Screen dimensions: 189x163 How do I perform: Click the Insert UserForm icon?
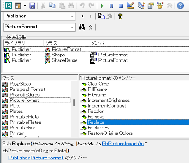point(18,6)
